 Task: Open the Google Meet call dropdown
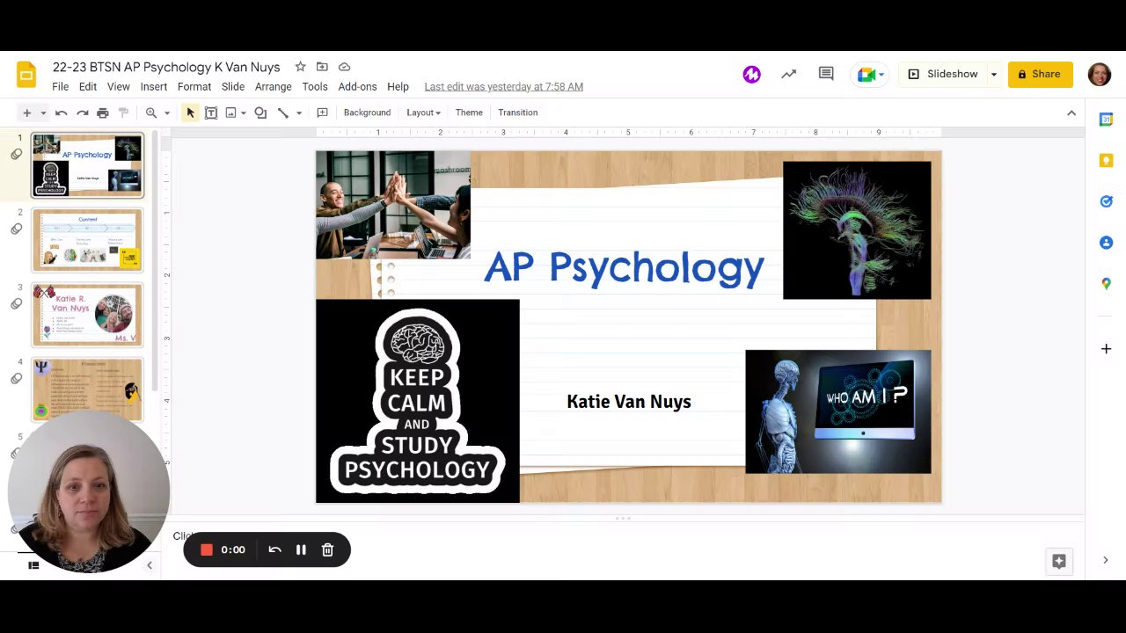point(869,75)
